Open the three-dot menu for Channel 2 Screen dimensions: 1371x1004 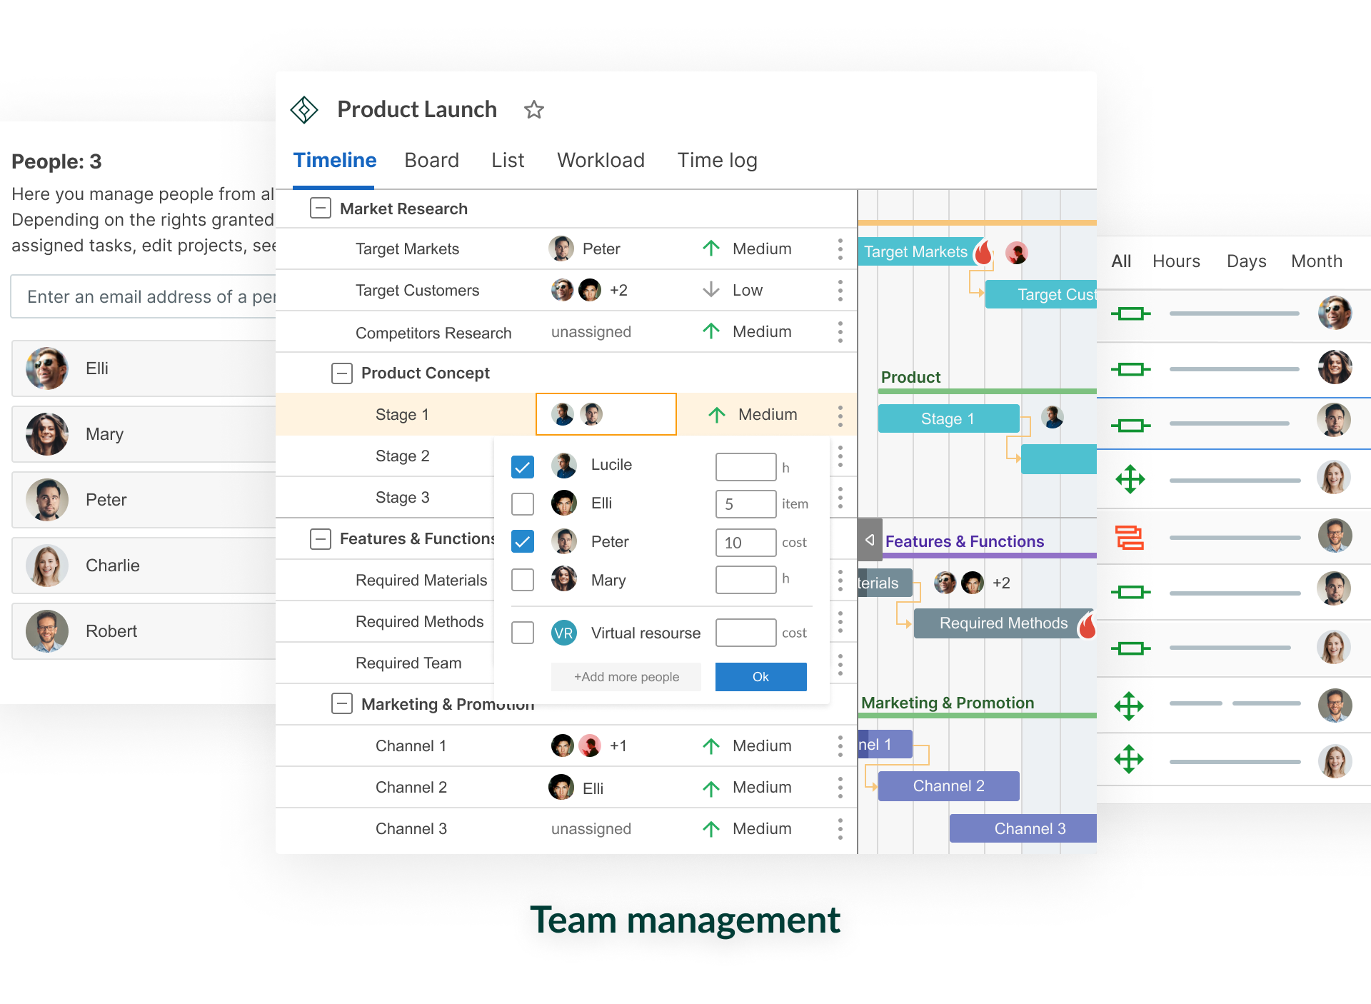pos(840,788)
